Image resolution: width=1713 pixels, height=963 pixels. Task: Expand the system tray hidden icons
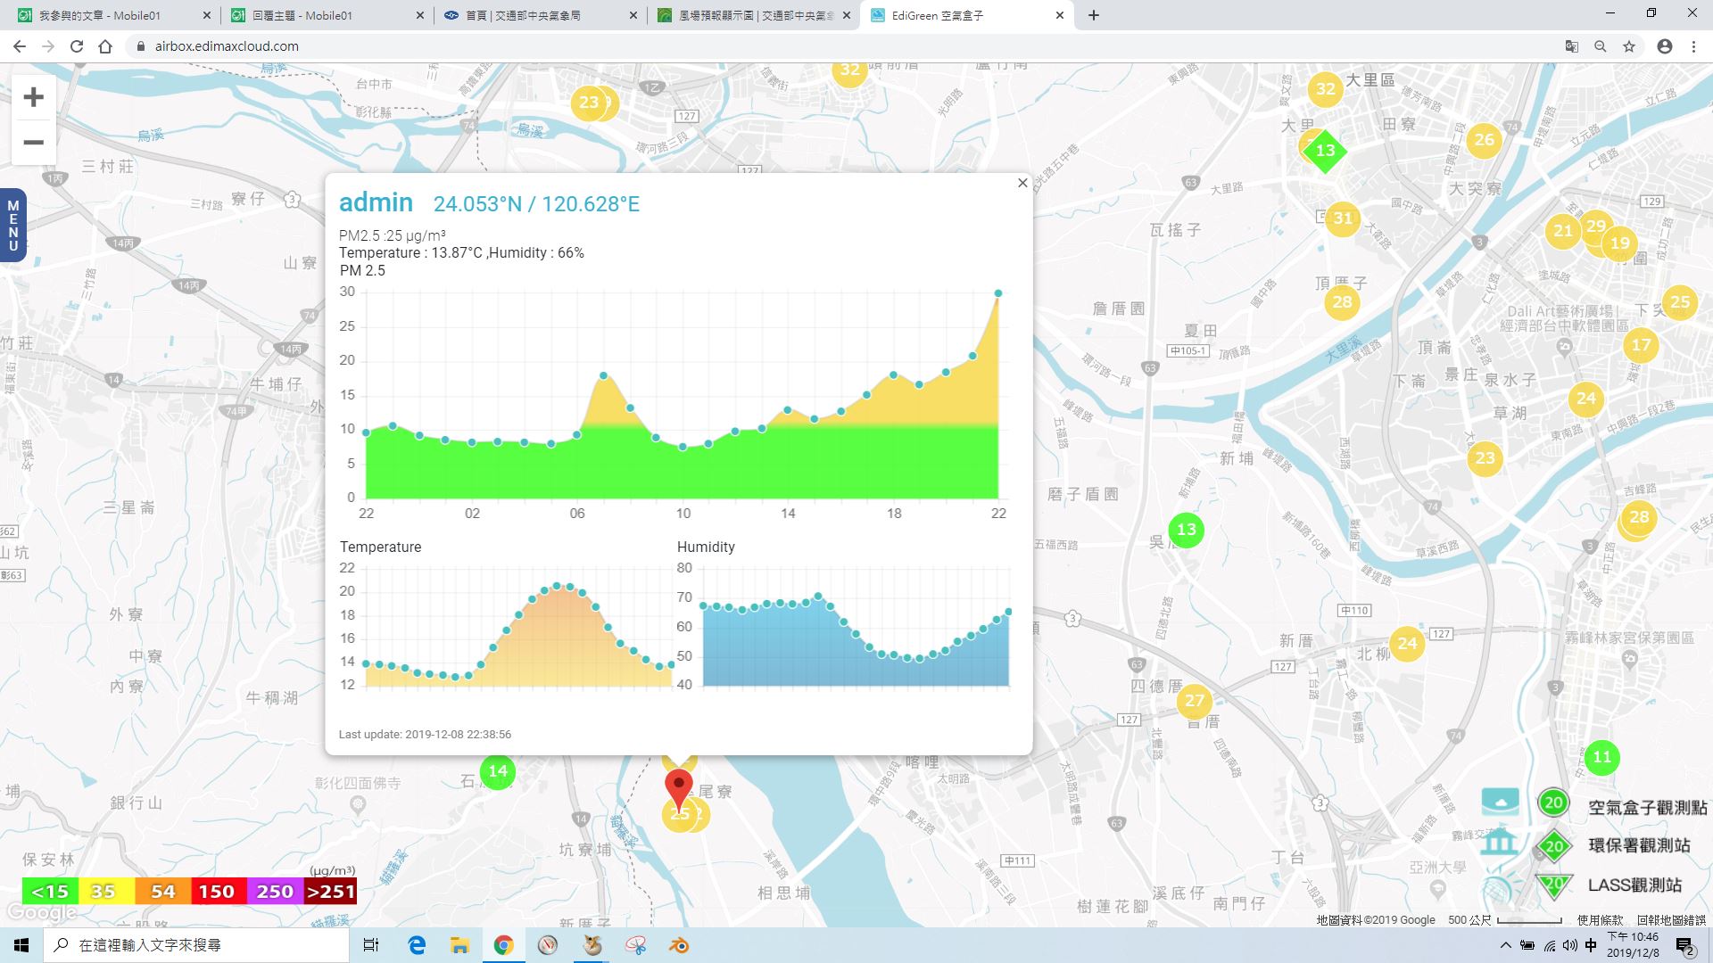[x=1505, y=945]
